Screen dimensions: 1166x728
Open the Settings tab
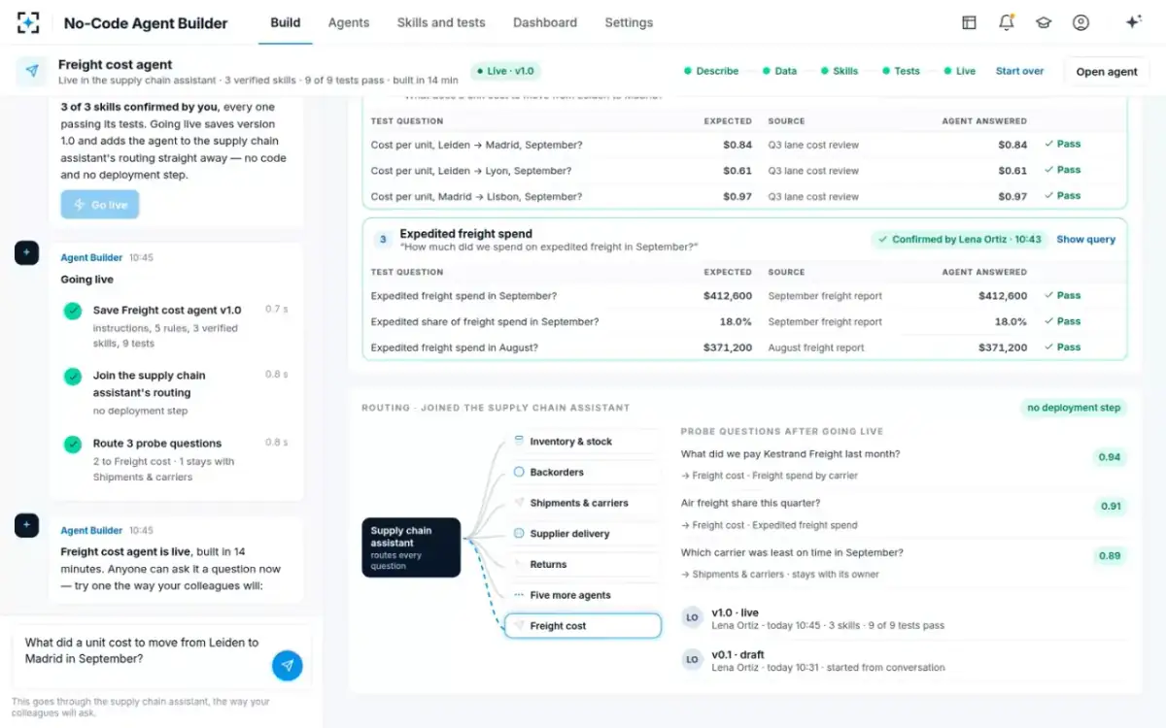coord(629,22)
